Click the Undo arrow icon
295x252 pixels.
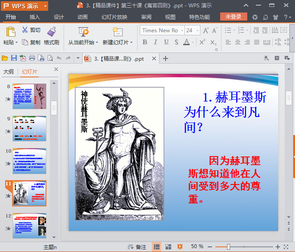(x=59, y=58)
